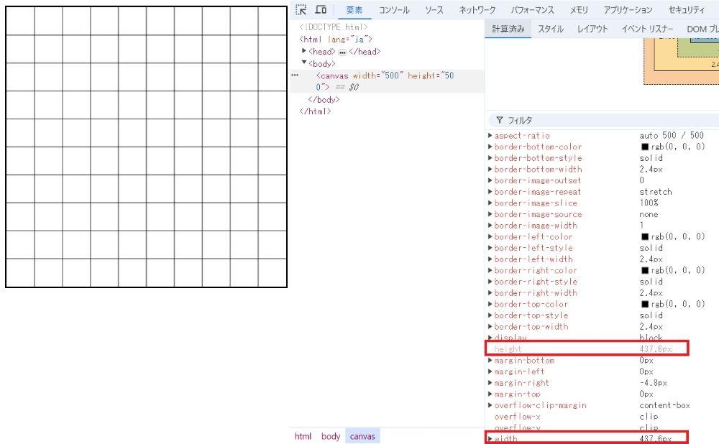Image resolution: width=719 pixels, height=444 pixels.
Task: Click the 'stretch' border-image-repeat value
Action: click(x=656, y=192)
